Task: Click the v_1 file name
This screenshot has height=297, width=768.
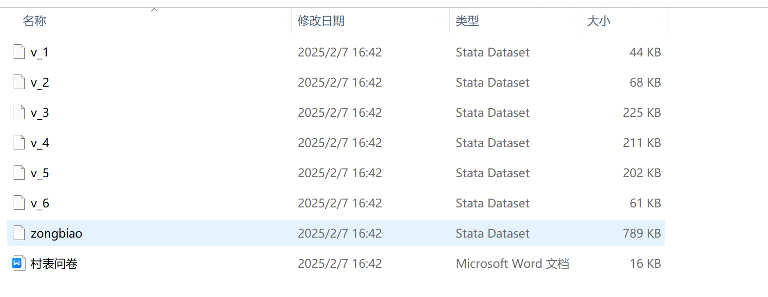Action: (39, 53)
